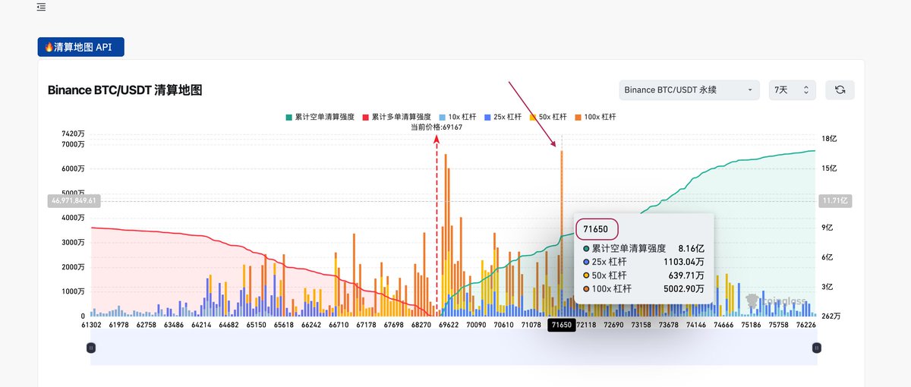
Task: Click the 18亿 right axis label
Action: pos(828,139)
